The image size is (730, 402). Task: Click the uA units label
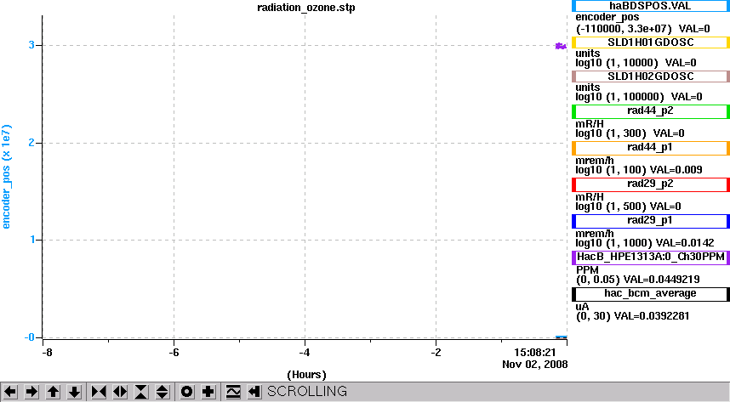click(583, 307)
